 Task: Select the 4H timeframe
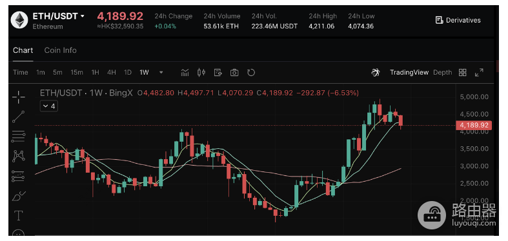click(112, 72)
